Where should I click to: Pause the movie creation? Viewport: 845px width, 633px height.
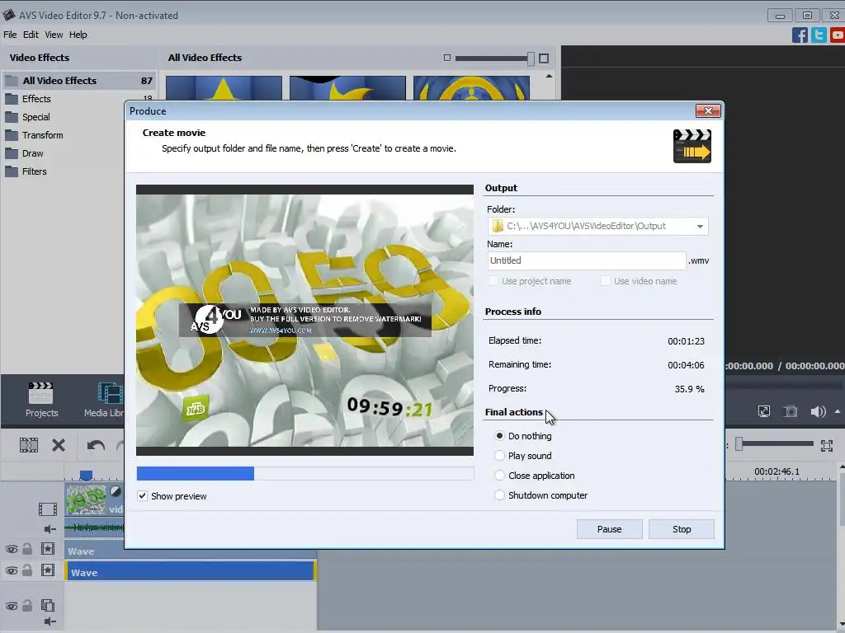click(610, 529)
